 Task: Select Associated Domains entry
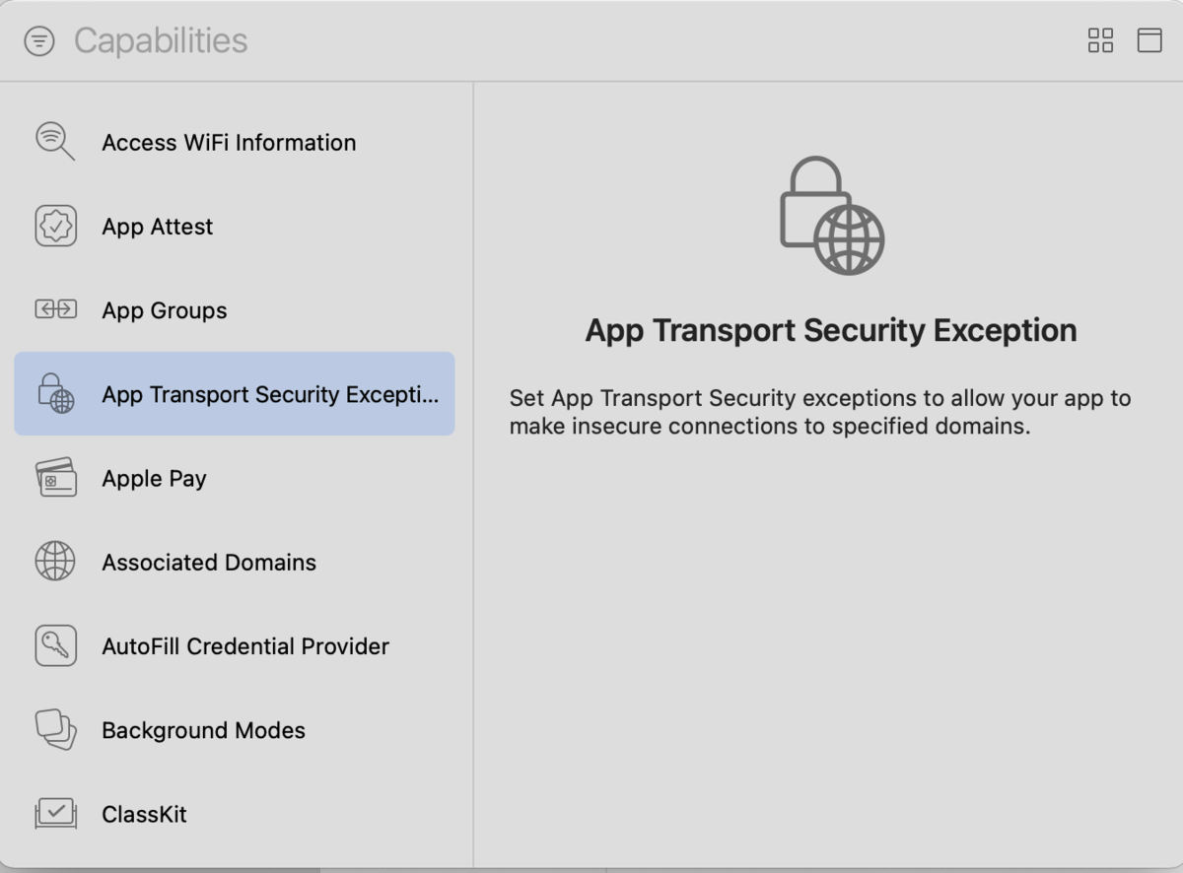tap(235, 562)
